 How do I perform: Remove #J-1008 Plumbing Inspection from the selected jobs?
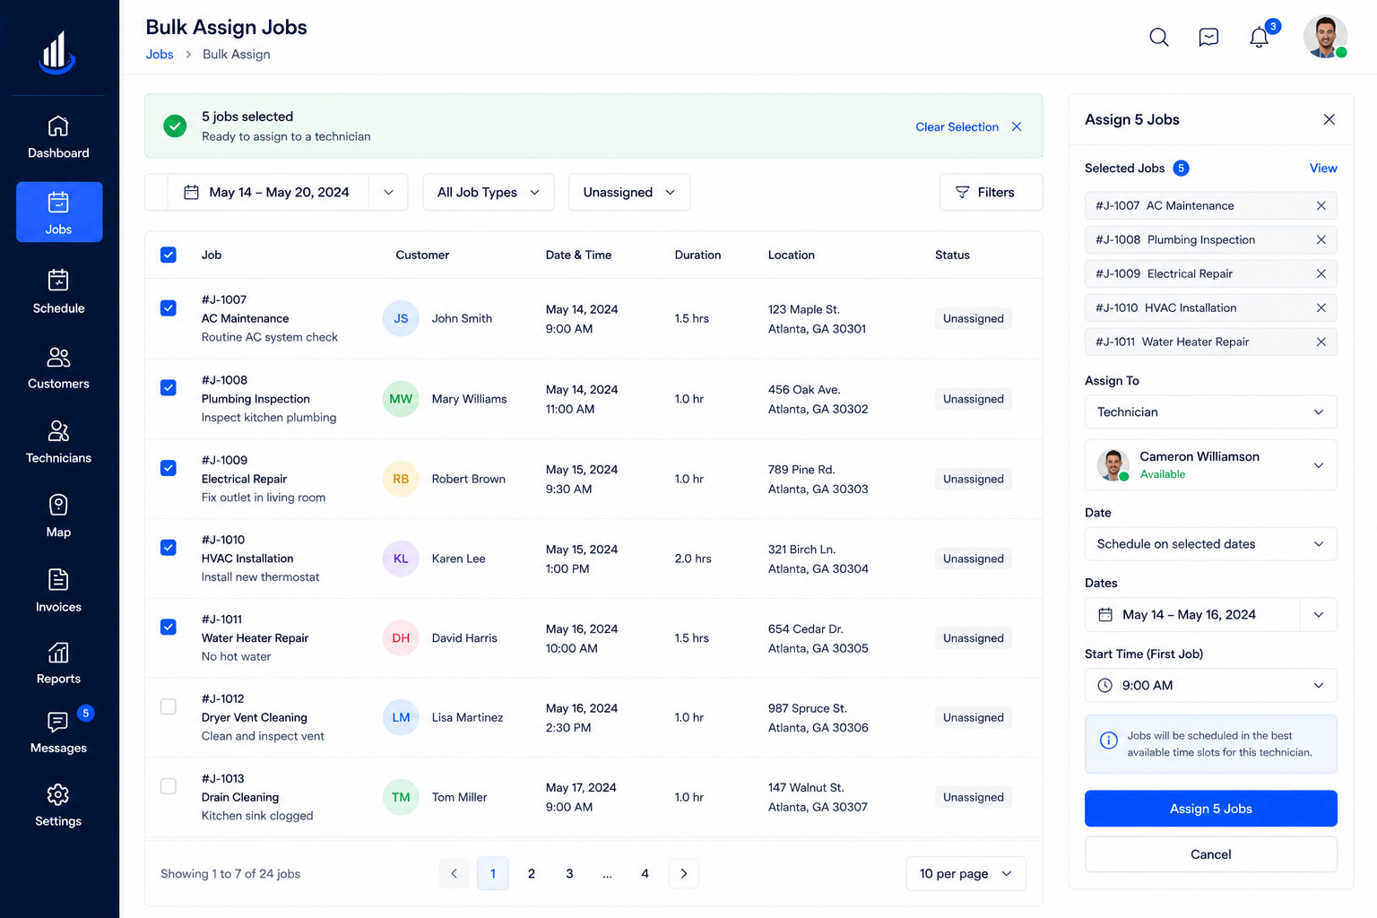click(1321, 239)
